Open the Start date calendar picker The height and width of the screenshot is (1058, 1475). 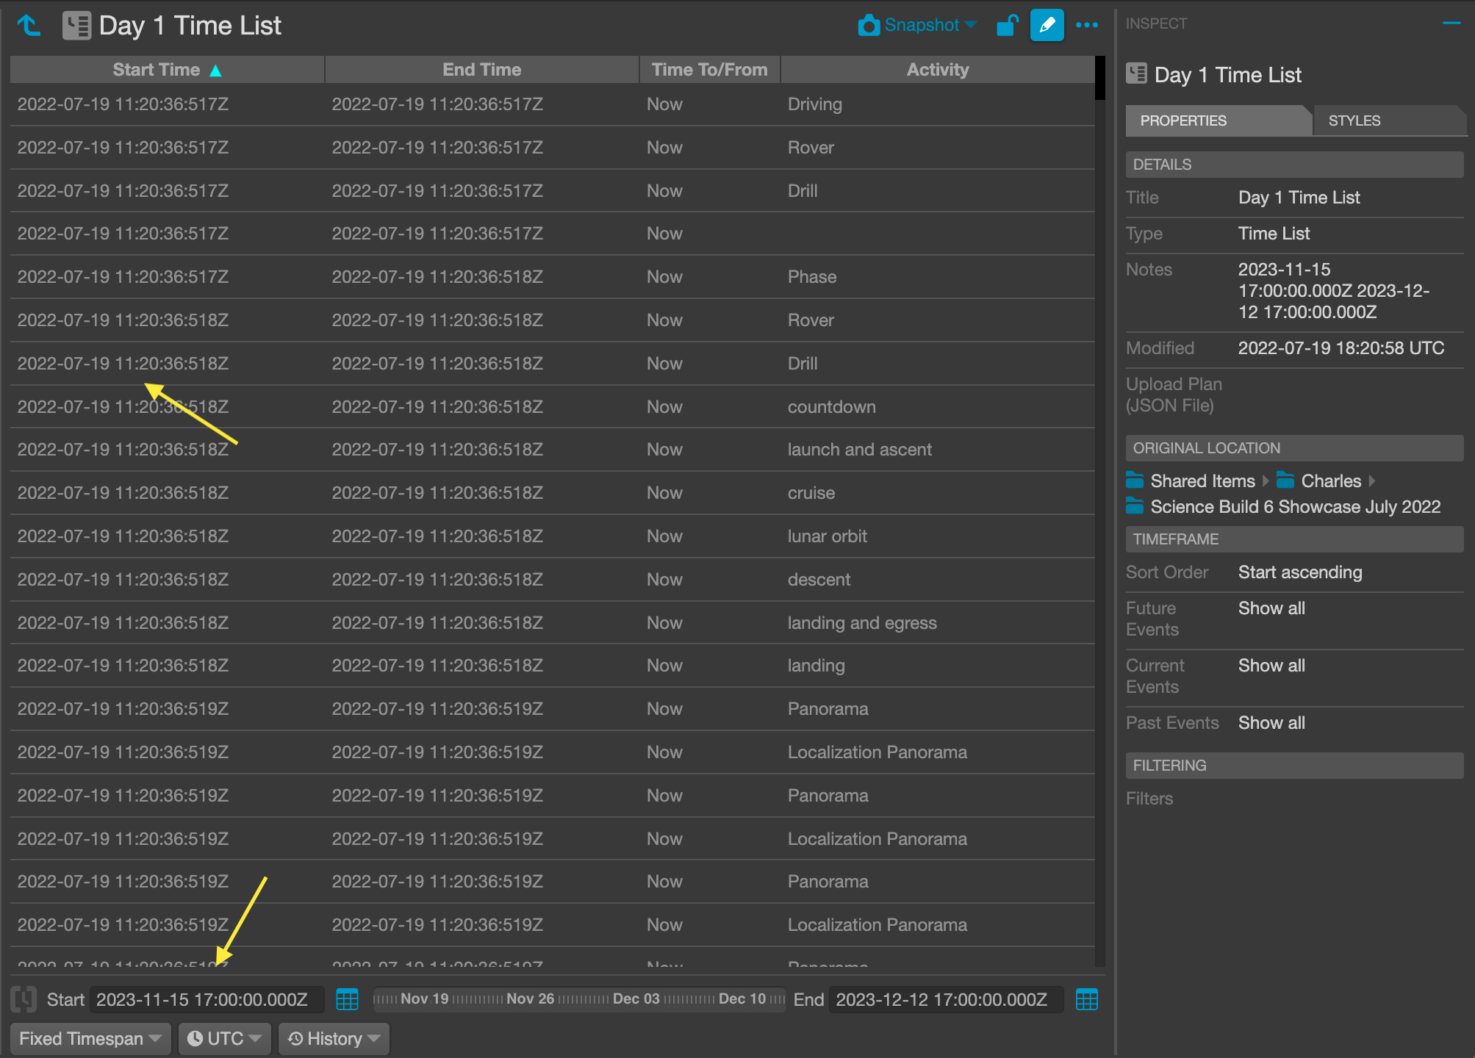pyautogui.click(x=347, y=999)
